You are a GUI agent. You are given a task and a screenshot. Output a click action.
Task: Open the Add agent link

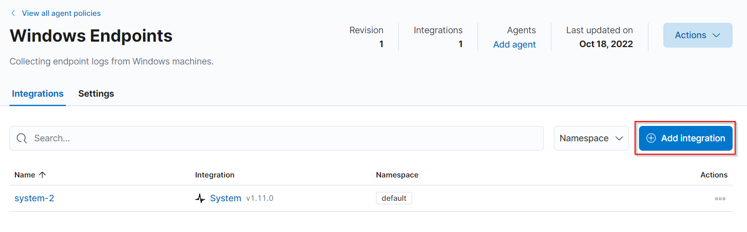tap(514, 45)
